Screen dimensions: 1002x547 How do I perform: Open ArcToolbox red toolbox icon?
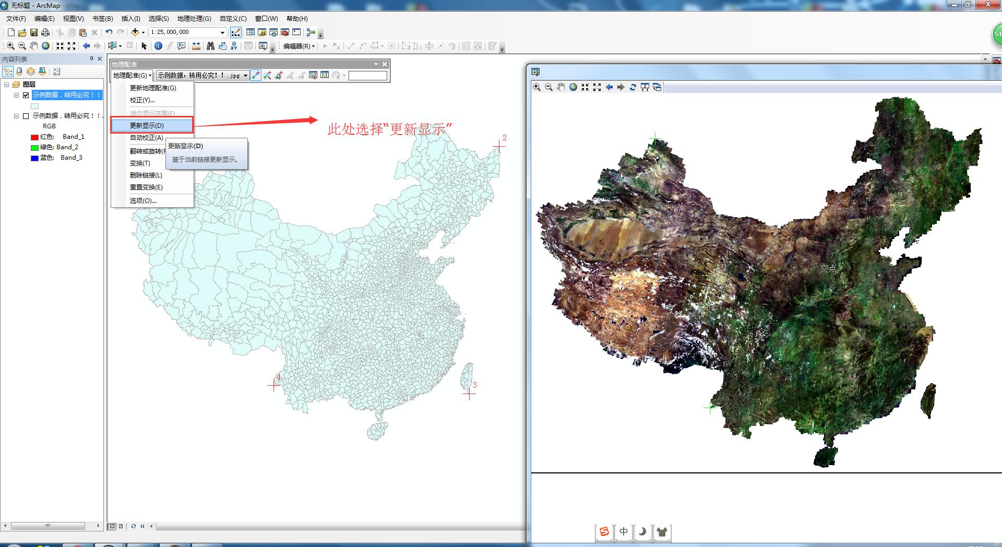pyautogui.click(x=285, y=32)
